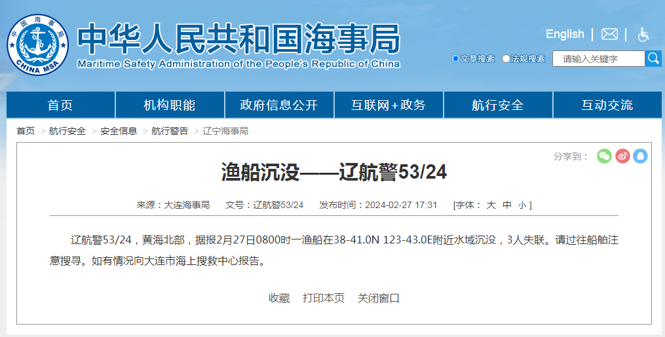Click the 中华人民共和国海事局 site title
Screen dimensions: 665x337
tap(238, 38)
